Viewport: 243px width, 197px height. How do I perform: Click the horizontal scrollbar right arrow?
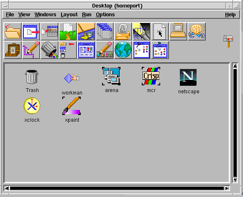pos(227,188)
